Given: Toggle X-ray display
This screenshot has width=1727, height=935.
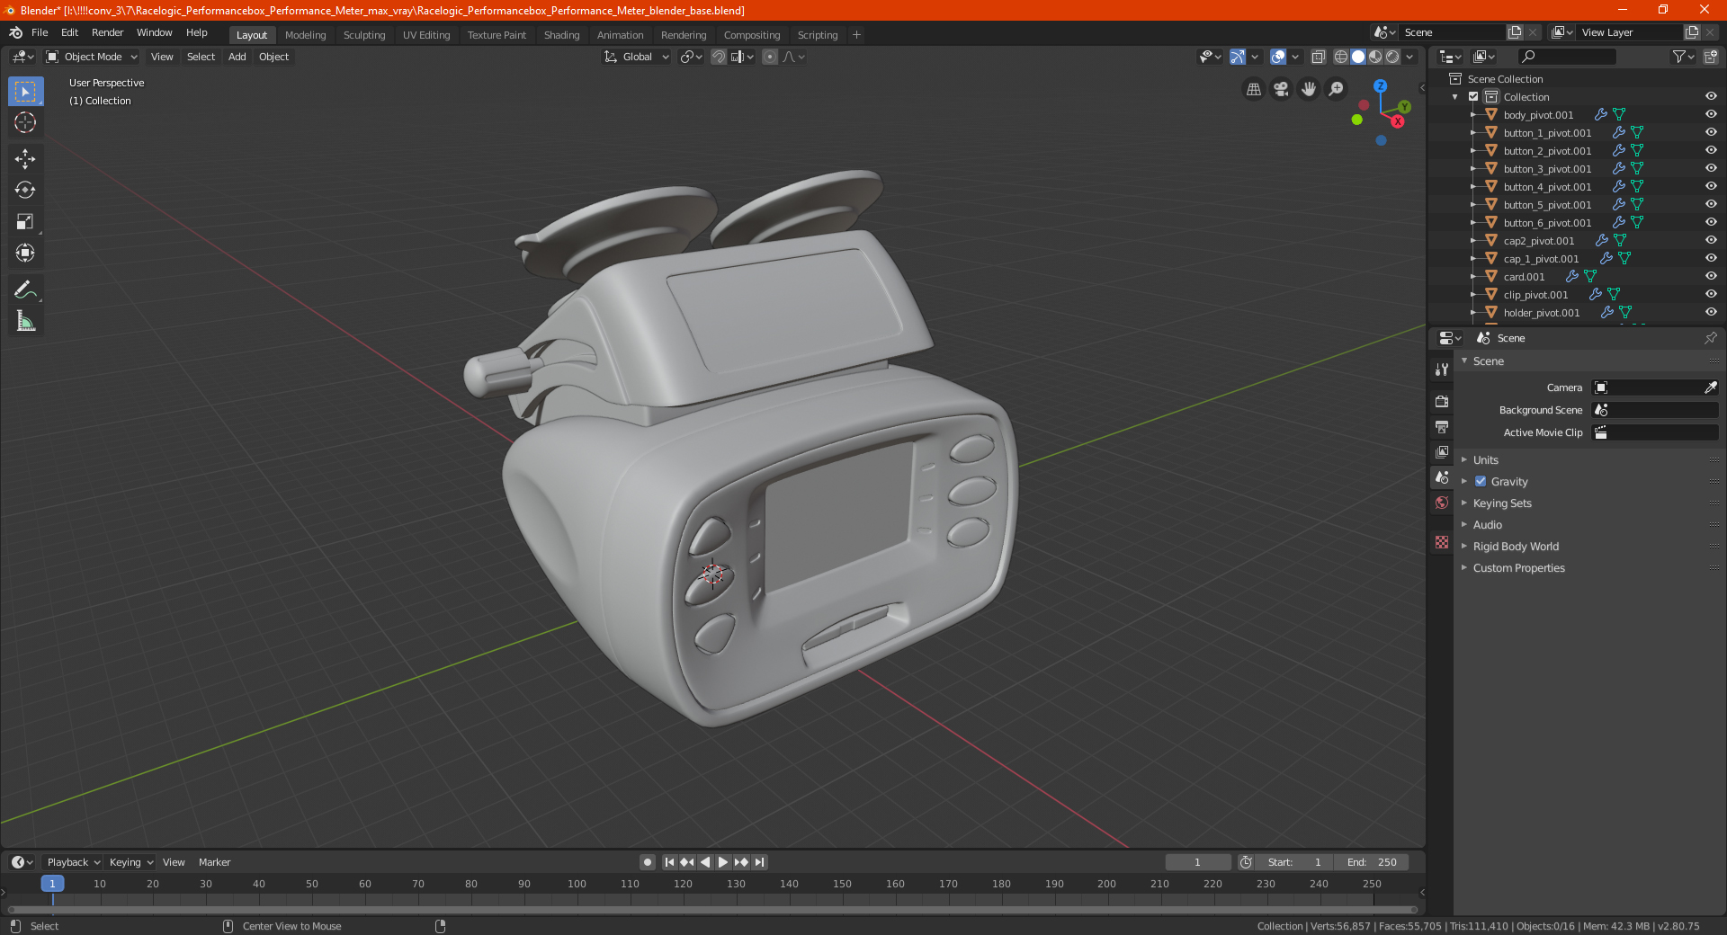Looking at the screenshot, I should pos(1318,57).
